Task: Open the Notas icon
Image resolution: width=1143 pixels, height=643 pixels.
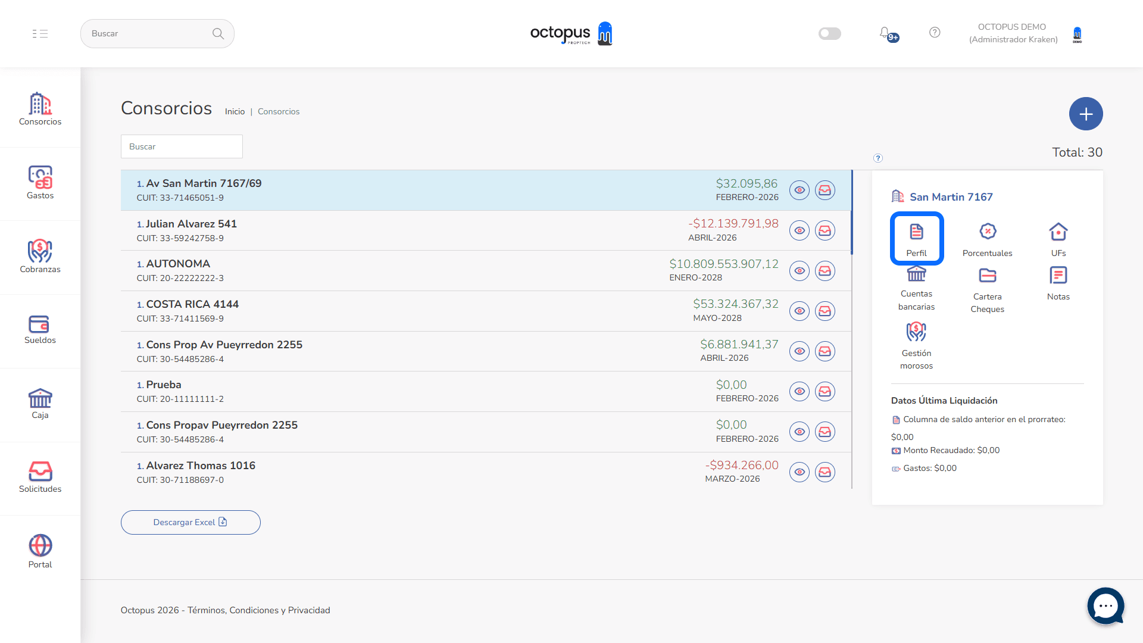Action: pyautogui.click(x=1058, y=276)
